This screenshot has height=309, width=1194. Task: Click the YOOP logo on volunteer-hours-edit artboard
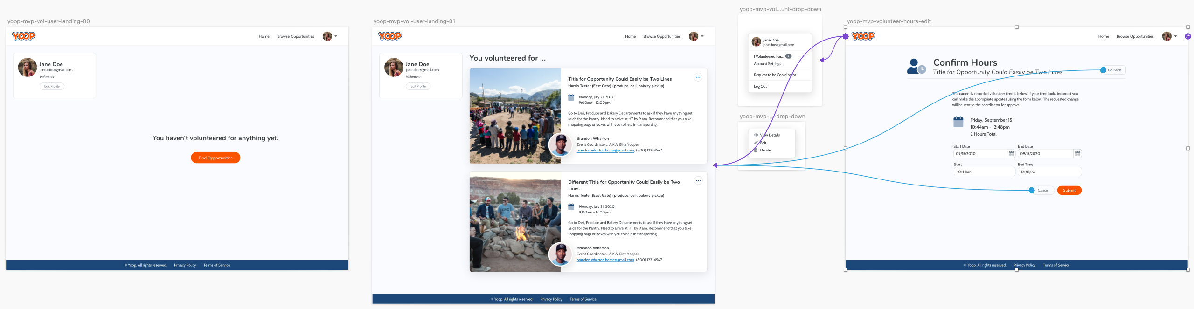click(x=863, y=36)
